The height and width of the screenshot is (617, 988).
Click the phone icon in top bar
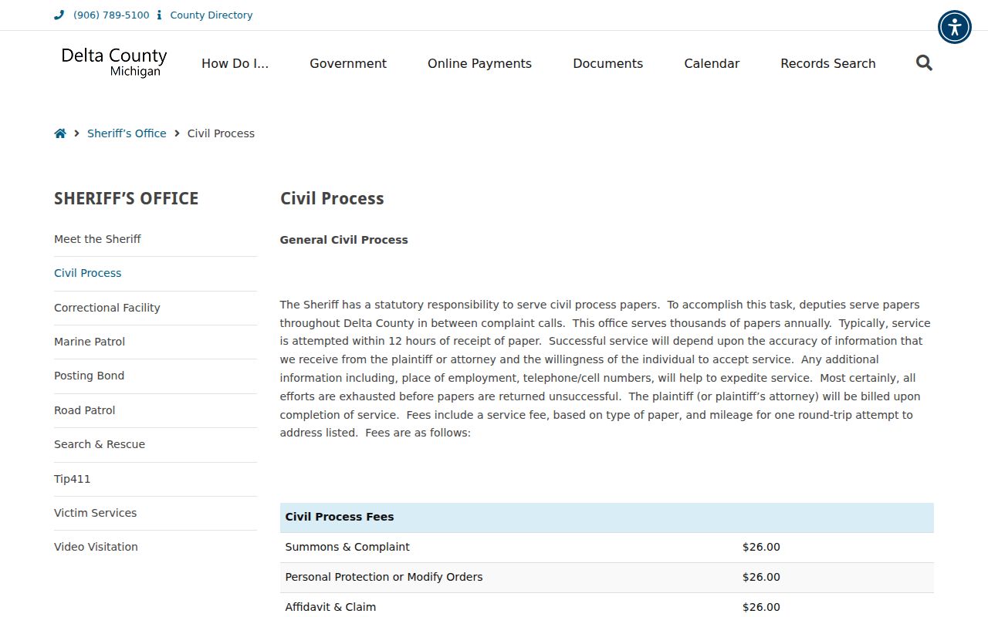[x=59, y=15]
